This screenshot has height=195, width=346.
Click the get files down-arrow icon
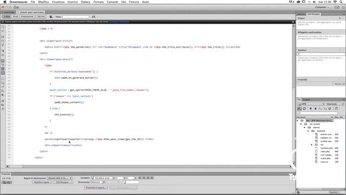310,108
